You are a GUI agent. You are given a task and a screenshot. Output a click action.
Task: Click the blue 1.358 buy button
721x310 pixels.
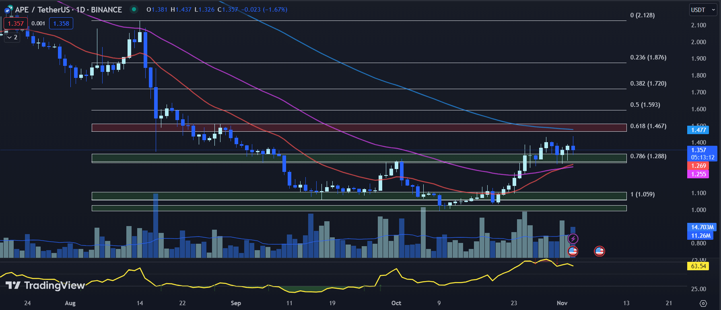(x=61, y=24)
